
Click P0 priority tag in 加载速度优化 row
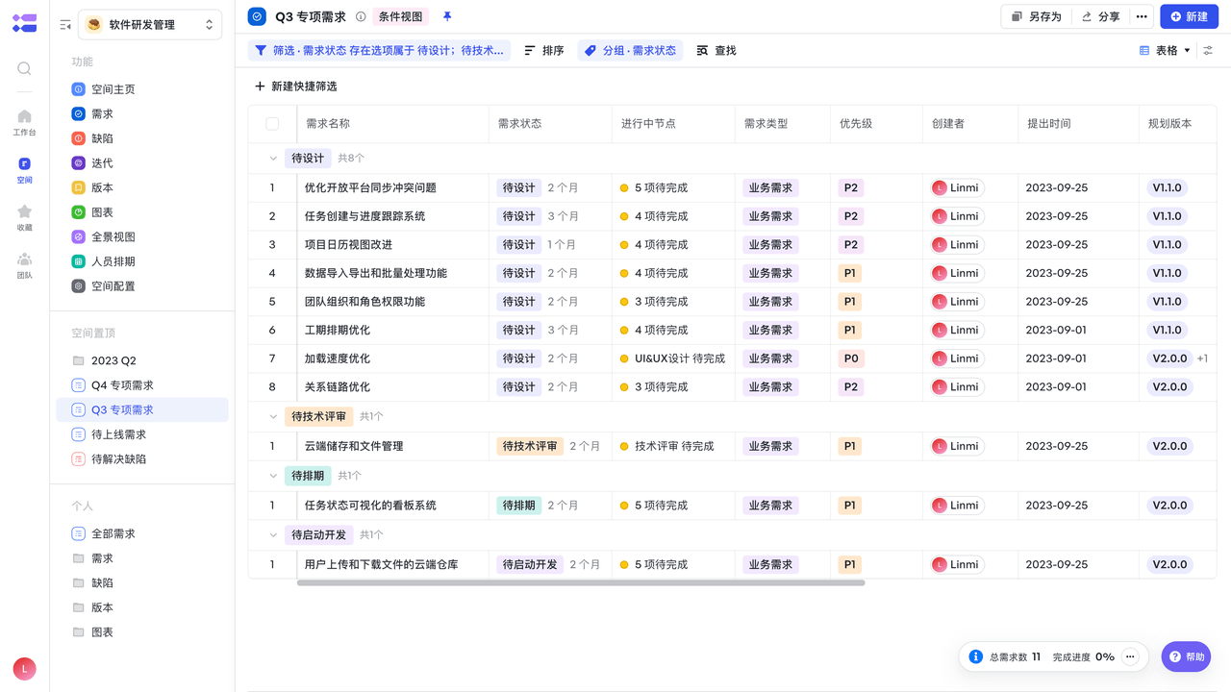click(850, 358)
